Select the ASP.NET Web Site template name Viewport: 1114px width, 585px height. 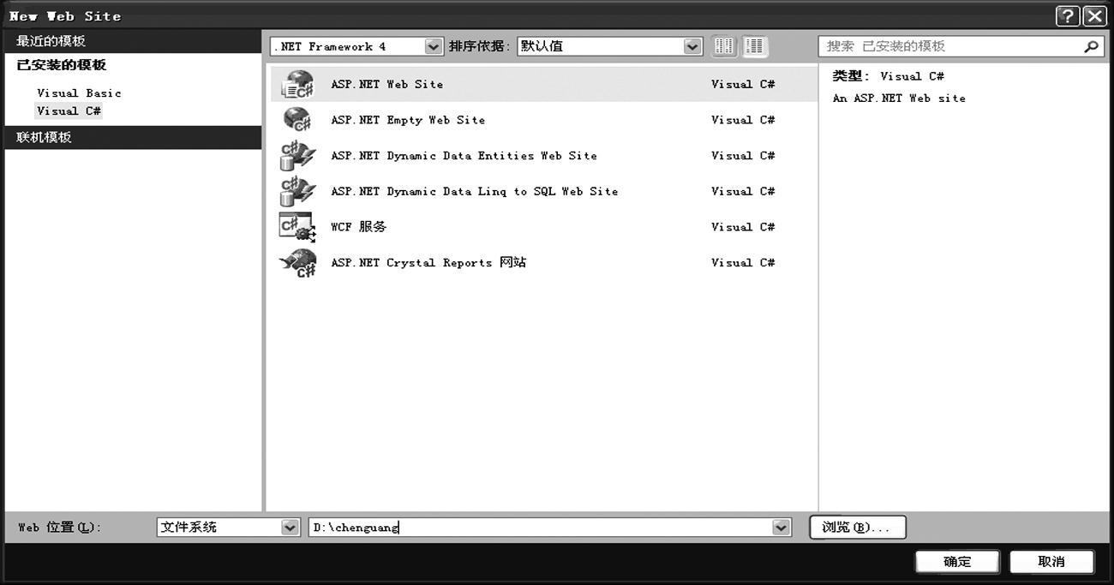coord(387,84)
